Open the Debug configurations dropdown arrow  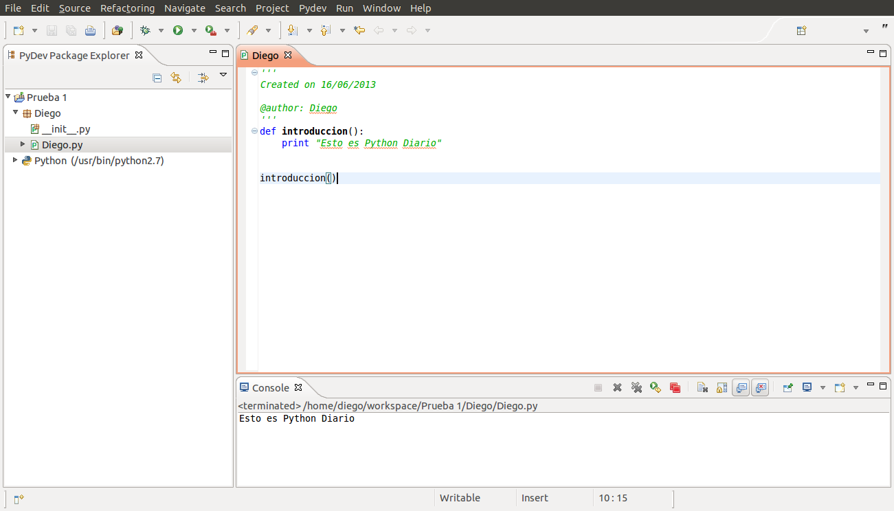coord(161,30)
